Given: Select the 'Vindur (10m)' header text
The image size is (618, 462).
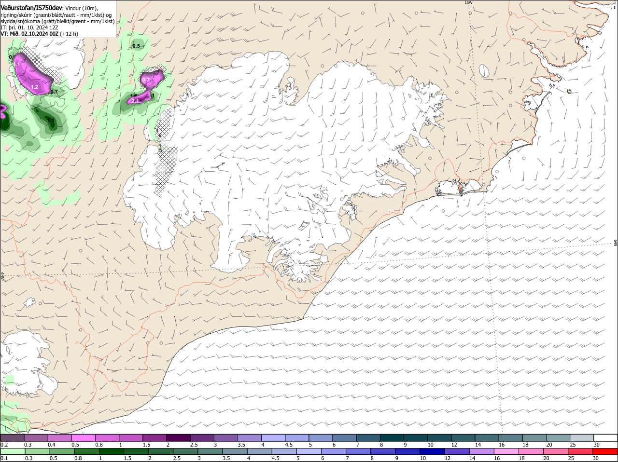Looking at the screenshot, I should [81, 9].
